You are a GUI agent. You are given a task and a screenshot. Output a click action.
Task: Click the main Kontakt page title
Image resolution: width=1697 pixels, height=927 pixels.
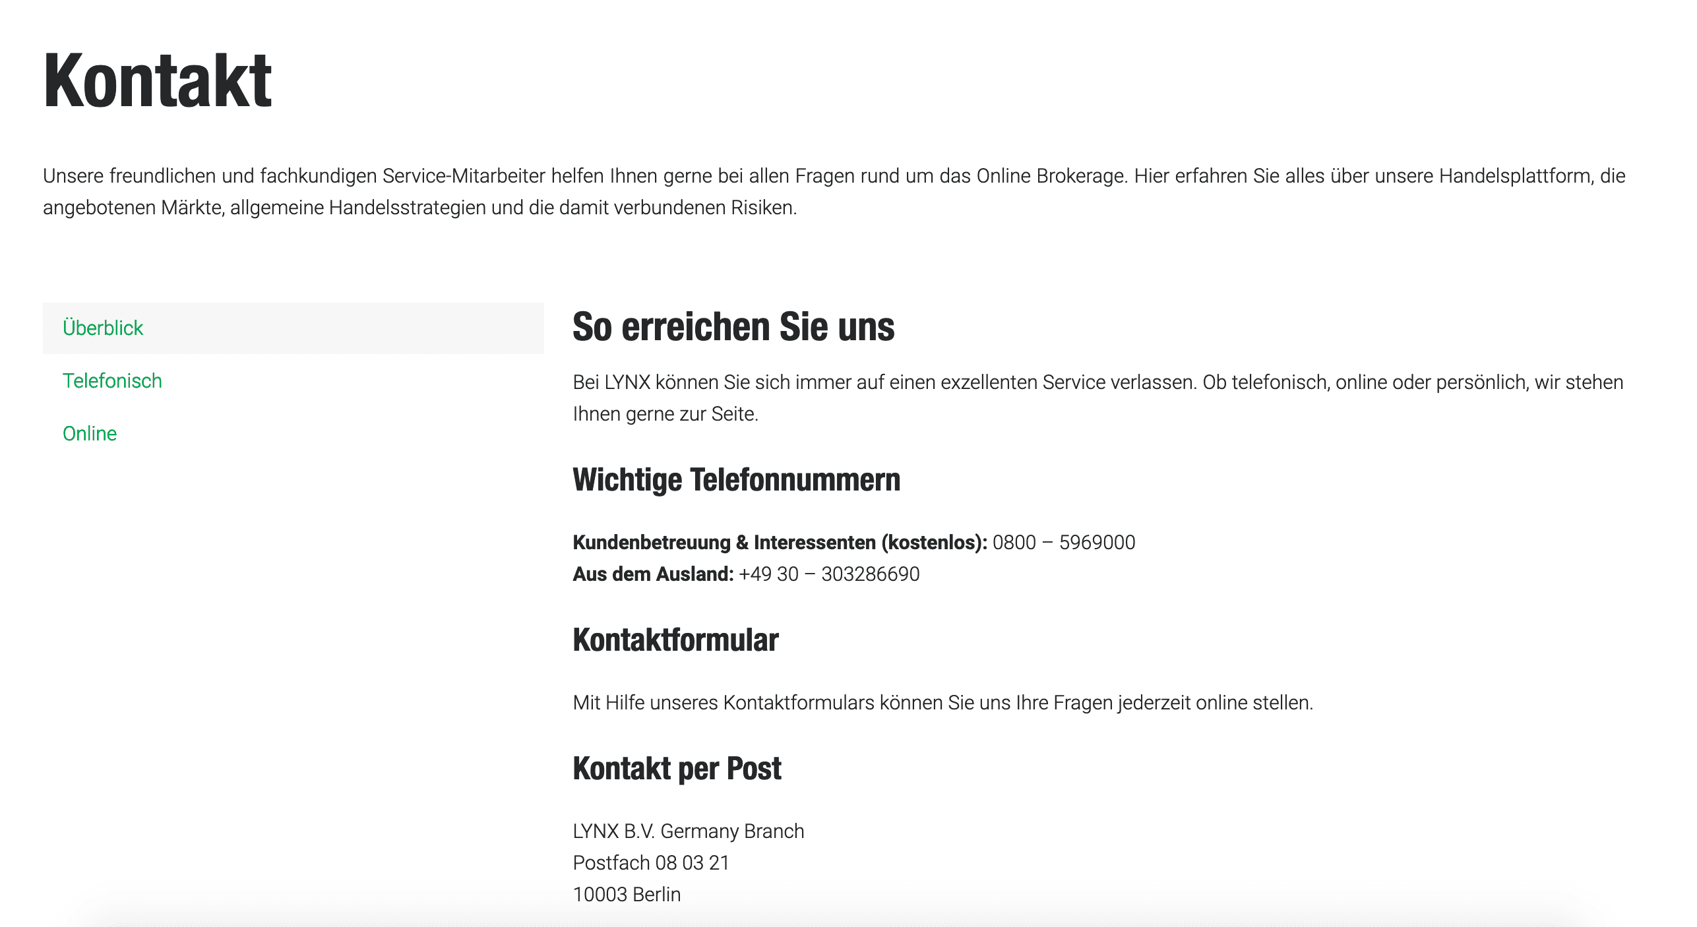(x=158, y=82)
